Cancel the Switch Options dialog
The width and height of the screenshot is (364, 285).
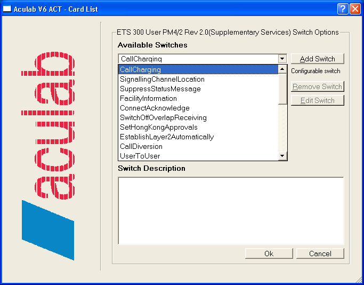tap(320, 254)
